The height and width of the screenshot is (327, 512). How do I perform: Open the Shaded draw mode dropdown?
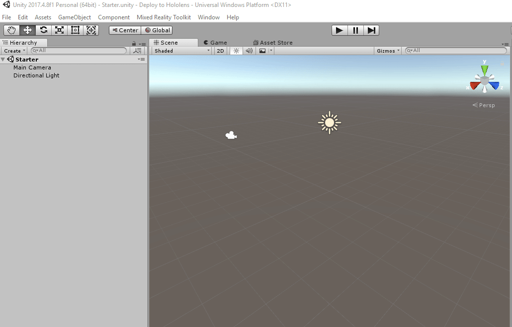182,51
